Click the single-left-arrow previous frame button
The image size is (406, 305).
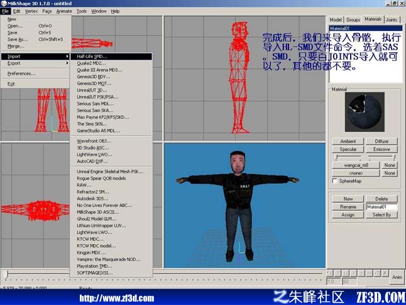353,273
